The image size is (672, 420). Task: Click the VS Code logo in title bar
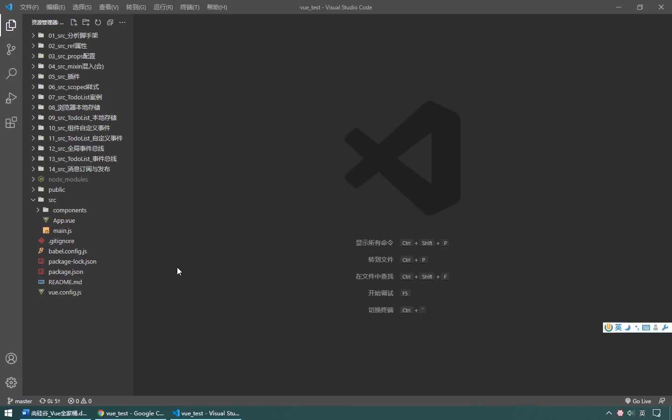(x=8, y=7)
